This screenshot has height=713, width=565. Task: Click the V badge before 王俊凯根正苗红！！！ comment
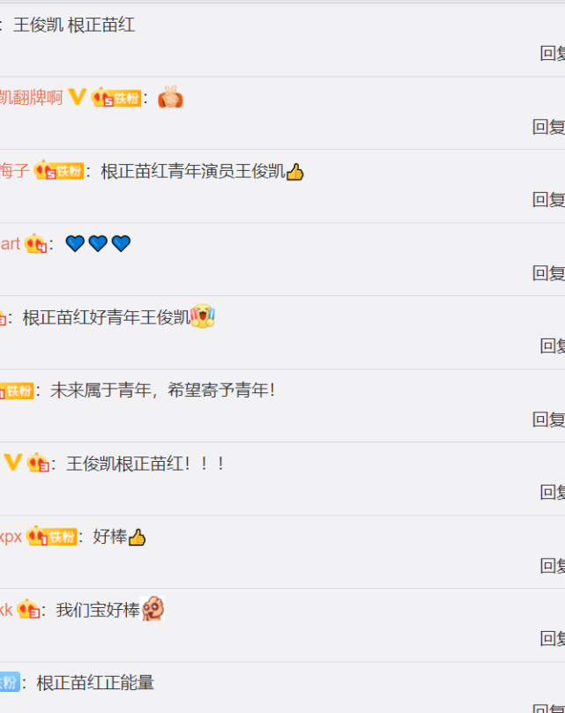pyautogui.click(x=12, y=463)
